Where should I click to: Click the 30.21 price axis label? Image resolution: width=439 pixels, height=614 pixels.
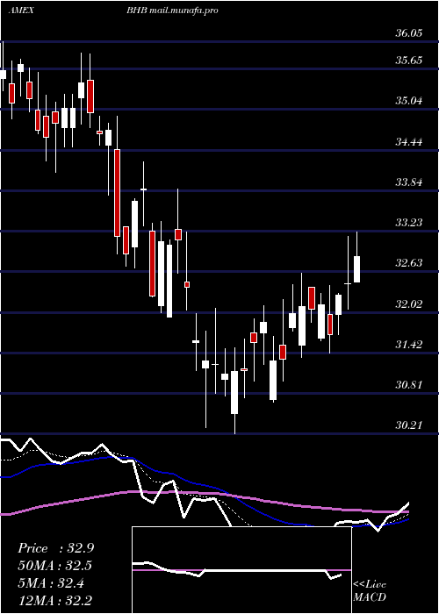point(409,425)
